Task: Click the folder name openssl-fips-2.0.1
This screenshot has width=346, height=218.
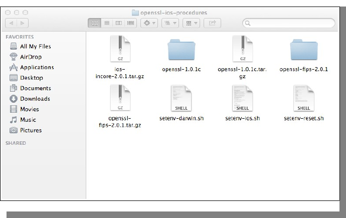Action: coord(304,70)
